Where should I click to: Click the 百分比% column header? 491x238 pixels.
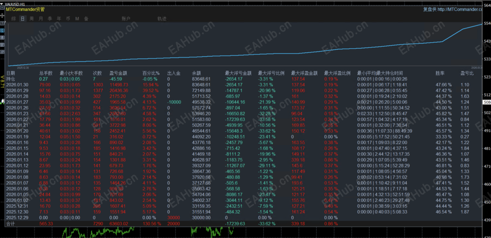(x=151, y=73)
